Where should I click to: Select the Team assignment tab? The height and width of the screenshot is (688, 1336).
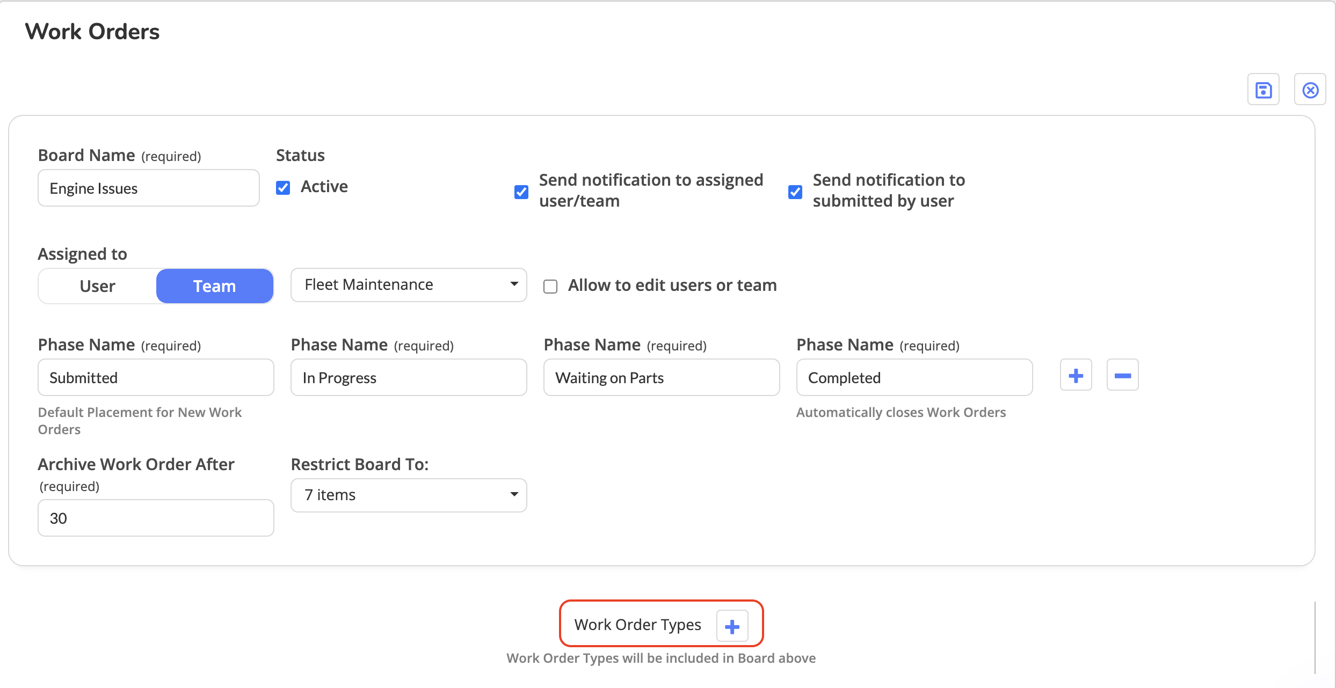pos(214,286)
